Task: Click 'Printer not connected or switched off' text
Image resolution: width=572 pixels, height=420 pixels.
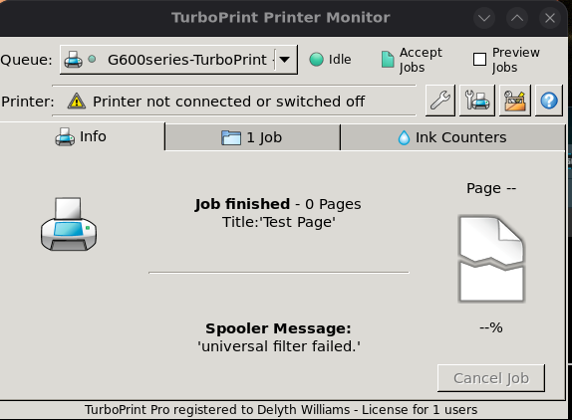Action: [229, 102]
